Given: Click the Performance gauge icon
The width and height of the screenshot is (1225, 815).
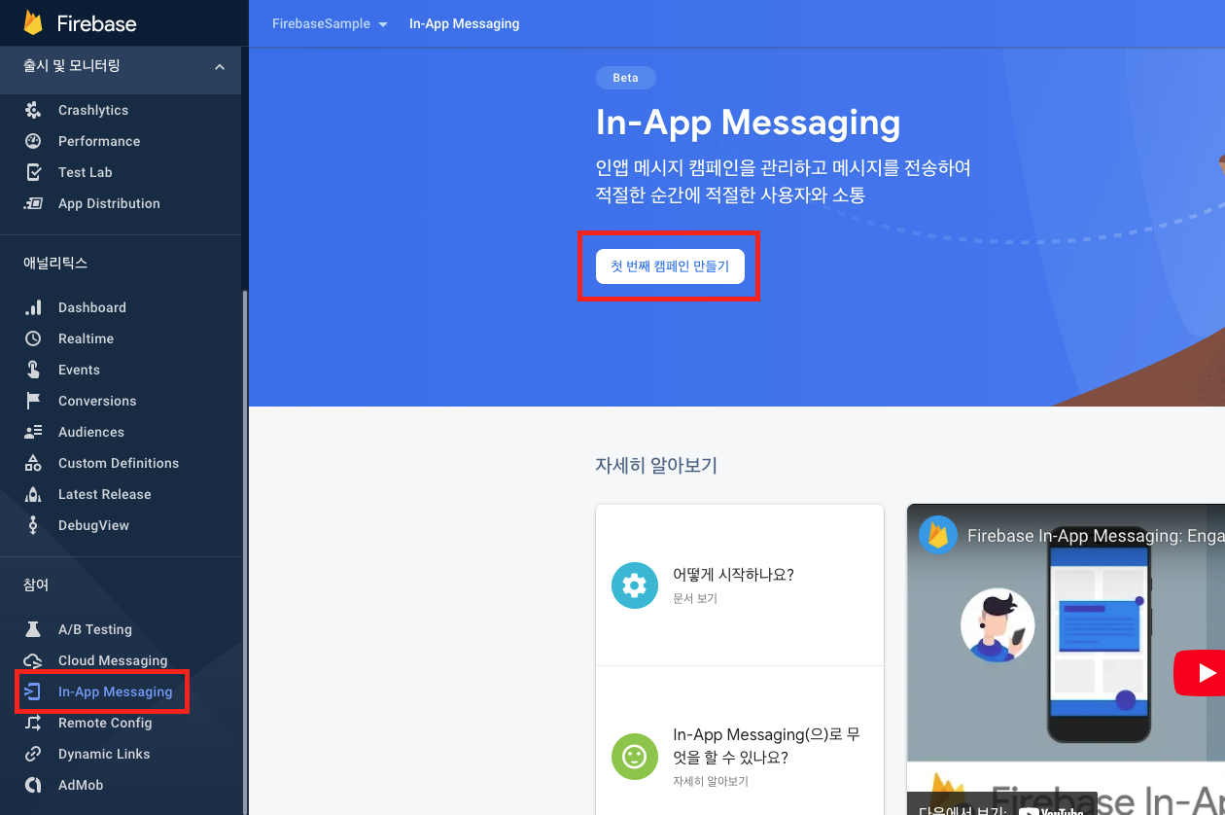Looking at the screenshot, I should 33,141.
